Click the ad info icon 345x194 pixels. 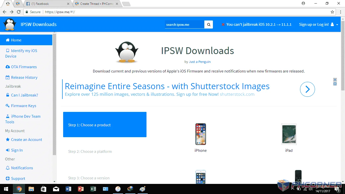tap(335, 84)
